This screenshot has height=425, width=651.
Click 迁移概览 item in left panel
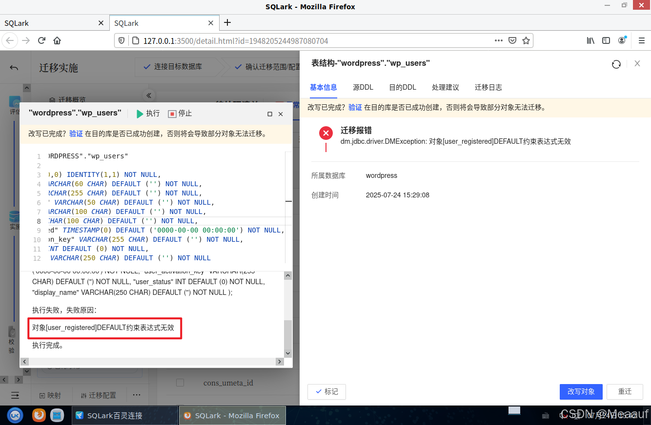(72, 99)
